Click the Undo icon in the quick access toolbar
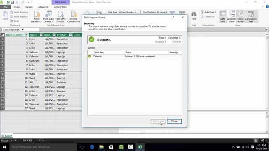The width and height of the screenshot is (269, 151). pos(17,3)
